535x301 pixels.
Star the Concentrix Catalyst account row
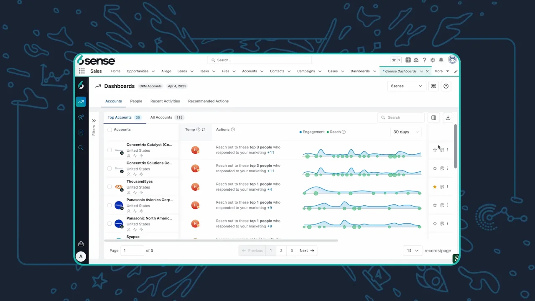click(435, 150)
